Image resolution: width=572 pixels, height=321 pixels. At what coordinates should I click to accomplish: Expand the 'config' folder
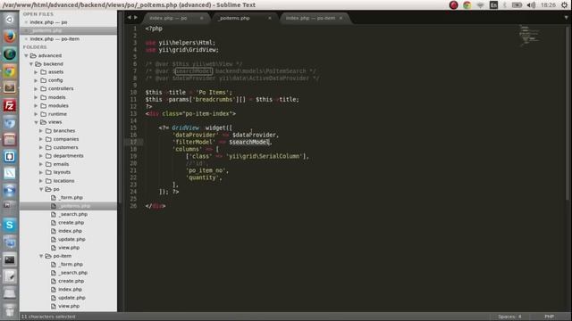pyautogui.click(x=36, y=80)
